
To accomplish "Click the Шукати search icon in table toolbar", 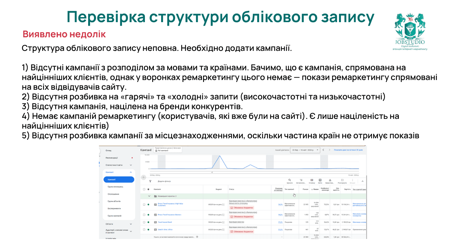I will (x=290, y=180).
